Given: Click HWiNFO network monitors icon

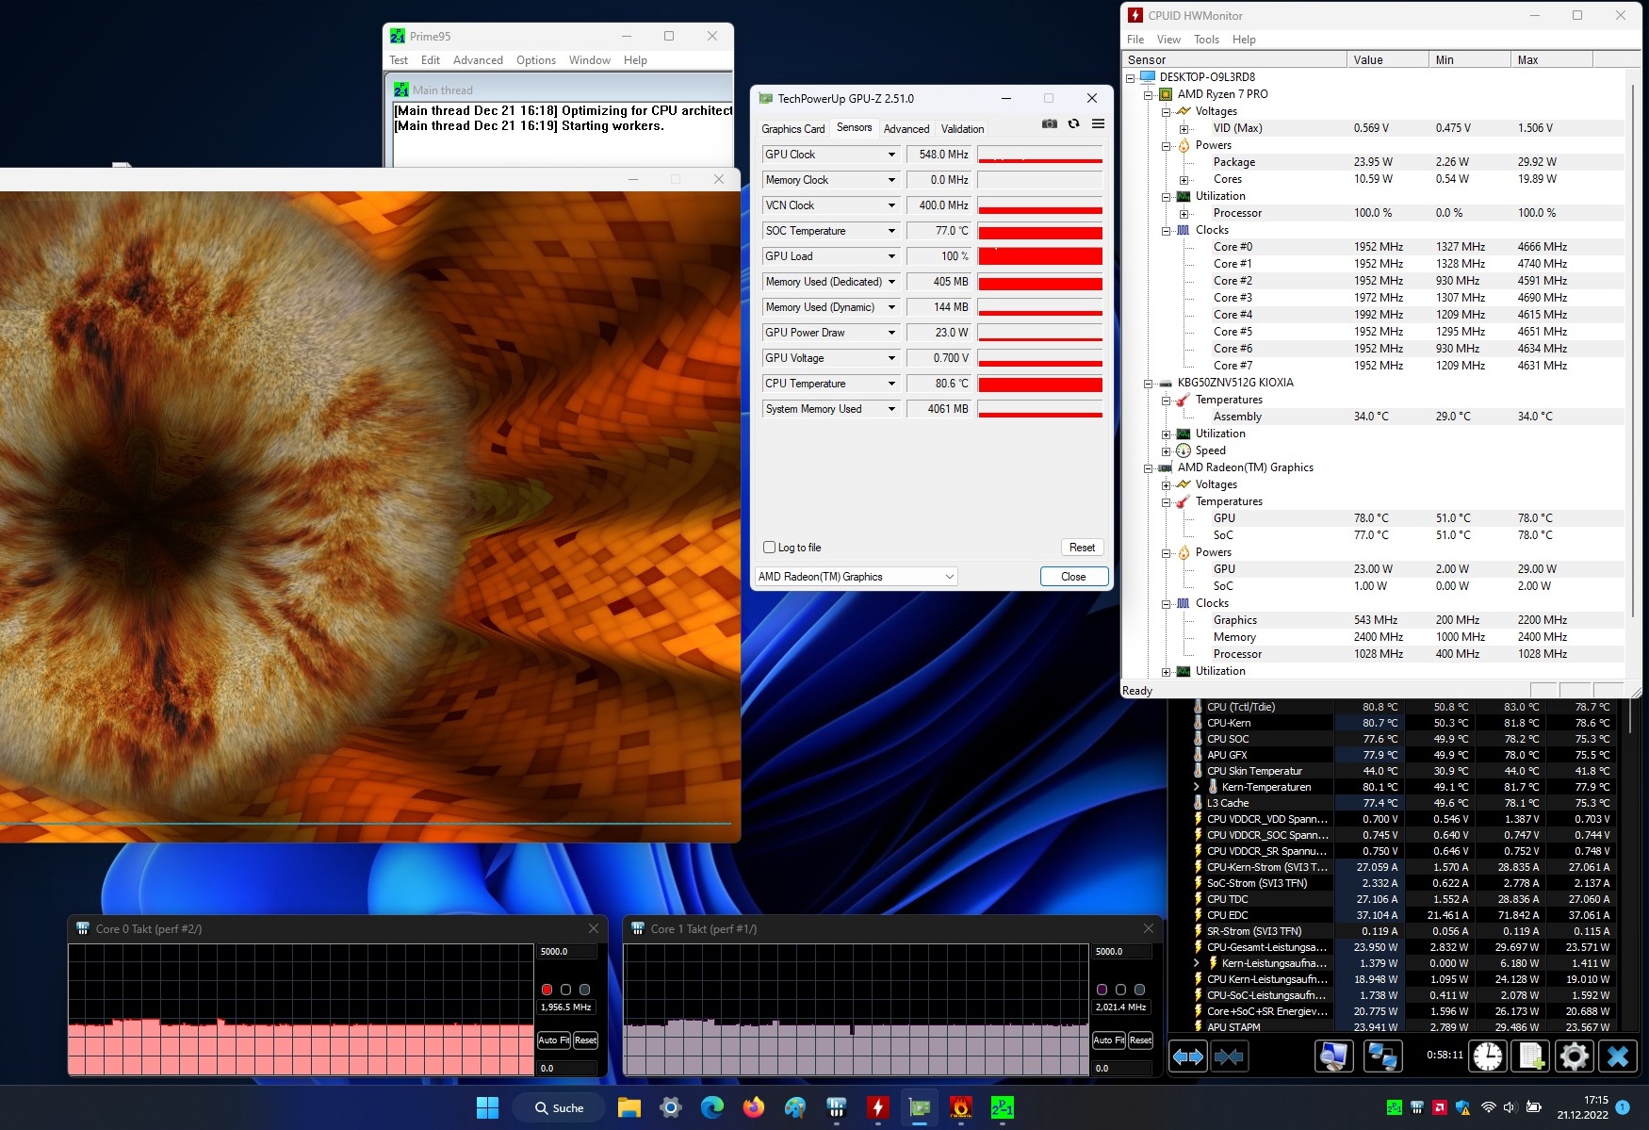Looking at the screenshot, I should 1381,1056.
